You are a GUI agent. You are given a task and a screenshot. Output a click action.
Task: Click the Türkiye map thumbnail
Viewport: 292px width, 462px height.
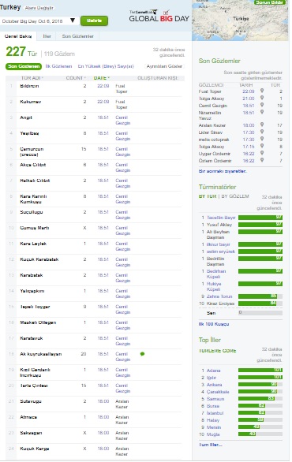[x=240, y=20]
